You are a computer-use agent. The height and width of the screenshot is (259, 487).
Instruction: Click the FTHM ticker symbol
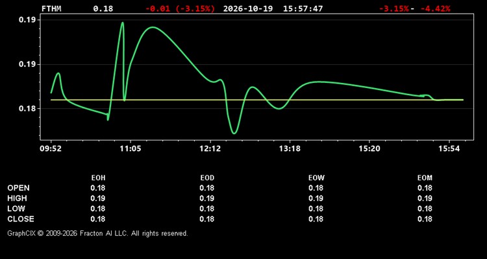(51, 8)
